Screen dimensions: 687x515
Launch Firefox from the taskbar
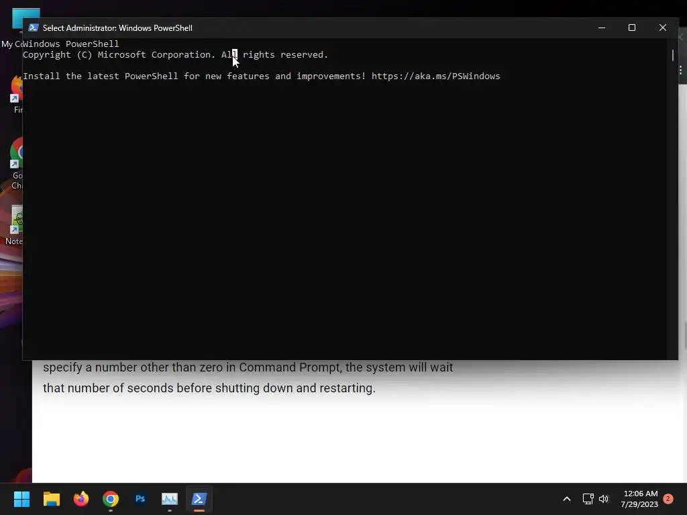pyautogui.click(x=81, y=499)
